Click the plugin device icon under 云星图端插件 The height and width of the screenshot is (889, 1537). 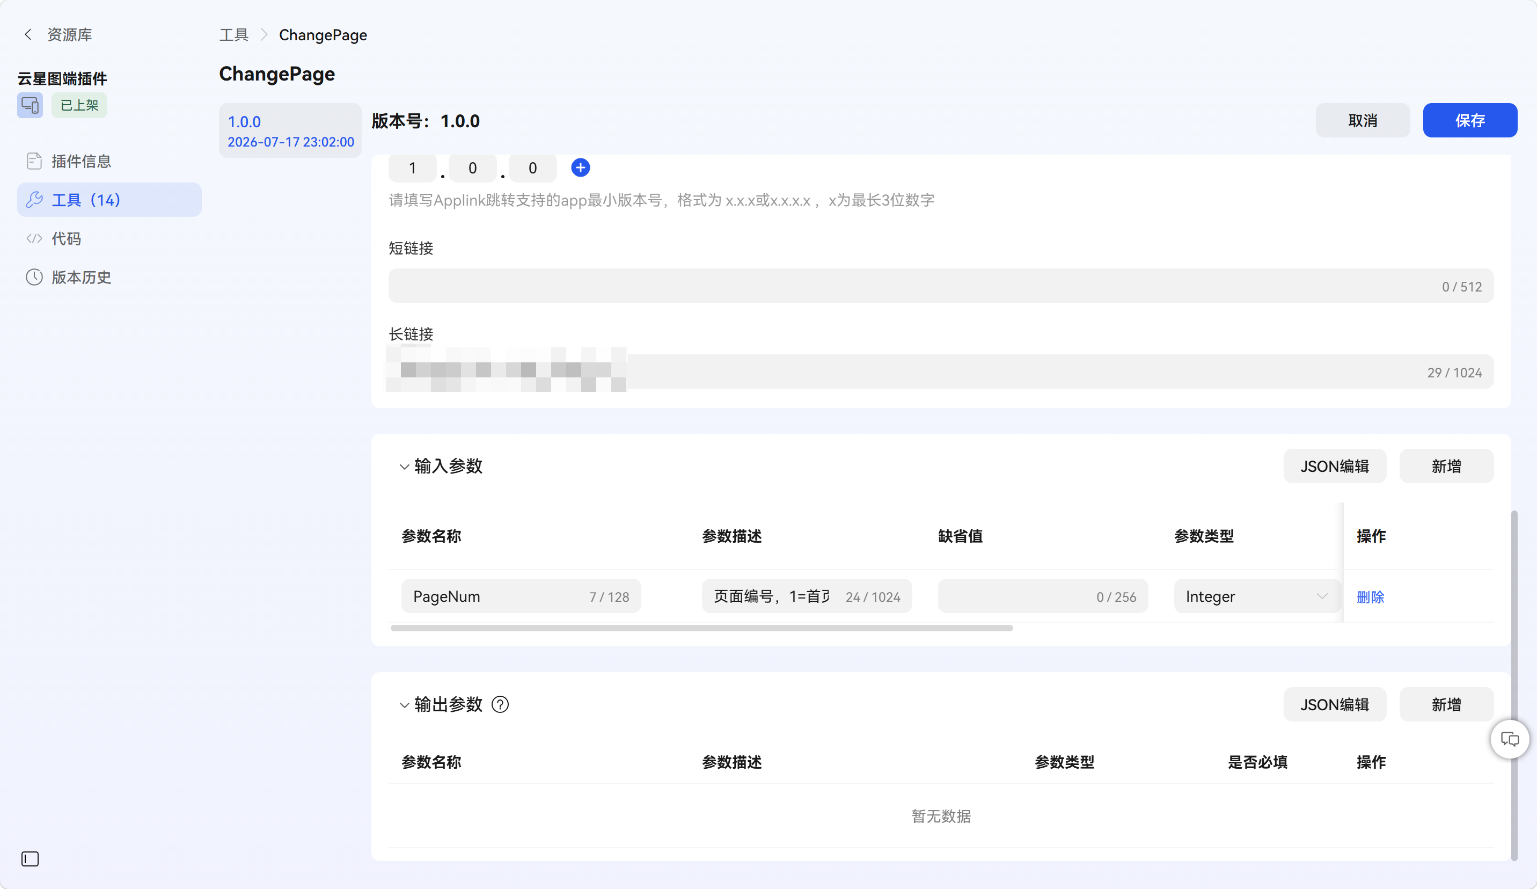click(x=30, y=106)
